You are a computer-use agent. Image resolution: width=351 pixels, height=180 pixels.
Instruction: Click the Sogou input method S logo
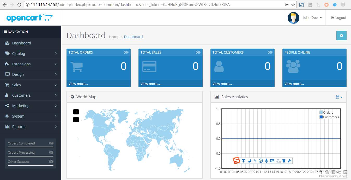click(x=237, y=160)
